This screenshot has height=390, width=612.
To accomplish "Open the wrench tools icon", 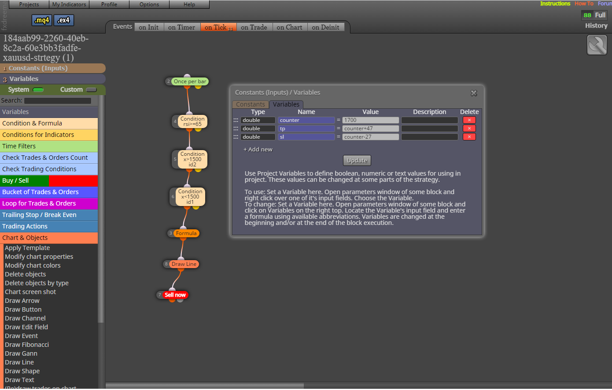I will pyautogui.click(x=597, y=45).
